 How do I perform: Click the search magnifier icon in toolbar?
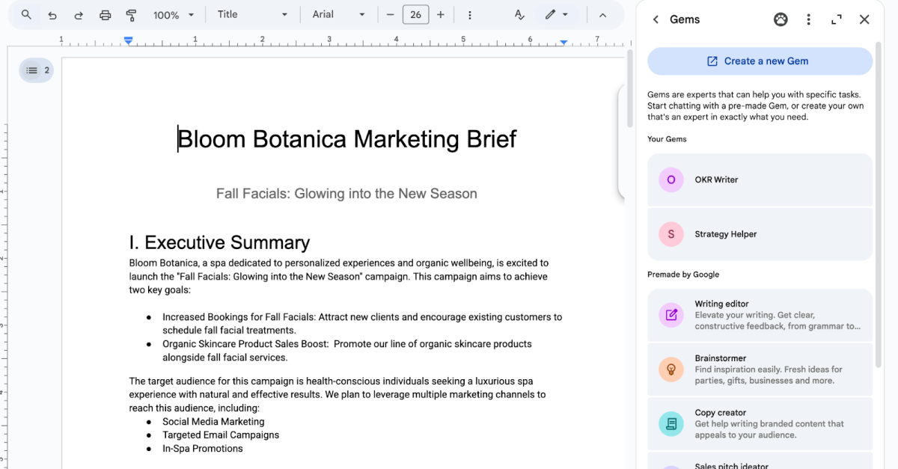coord(26,15)
